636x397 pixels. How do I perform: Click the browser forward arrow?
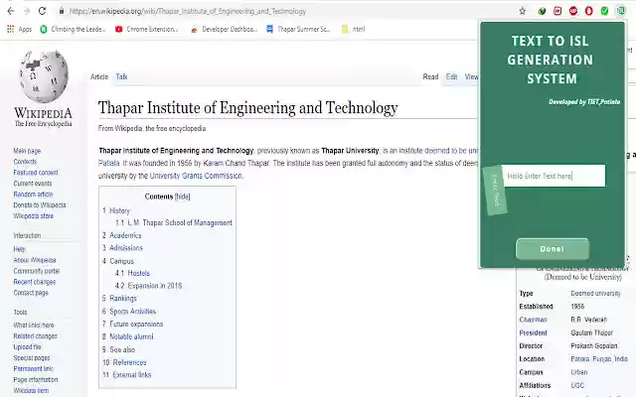(27, 11)
